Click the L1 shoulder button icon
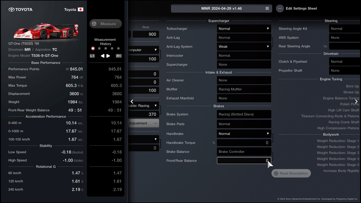The height and width of the screenshot is (203, 361). point(92,56)
